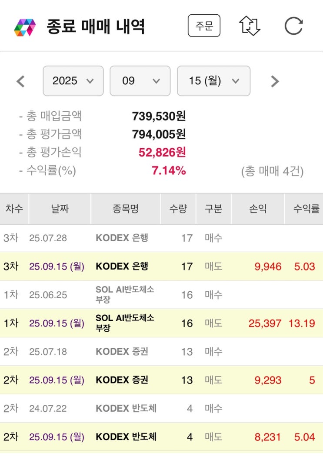Open the 2025 year dropdown

[73, 81]
